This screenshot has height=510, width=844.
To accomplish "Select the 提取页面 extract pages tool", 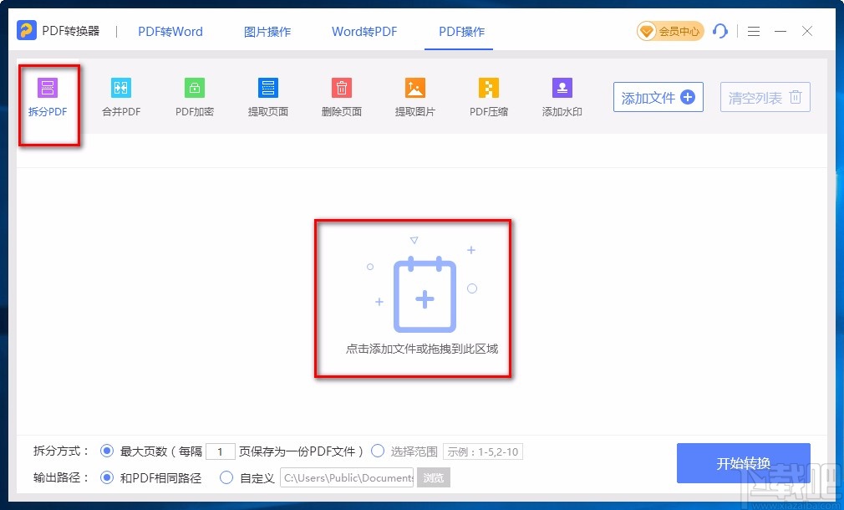I will pos(267,96).
